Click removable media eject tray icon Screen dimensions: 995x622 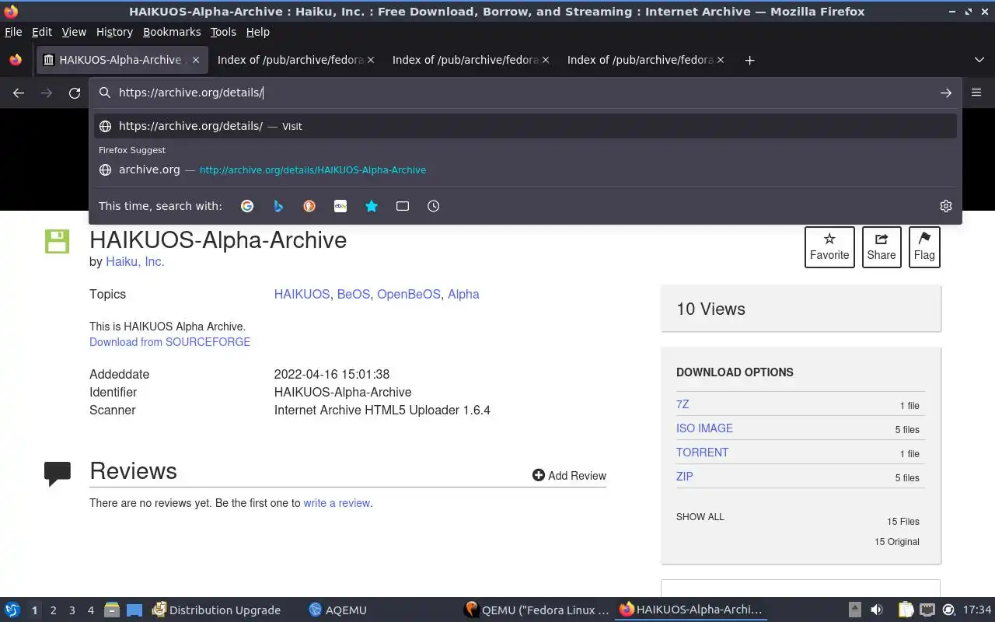(854, 610)
